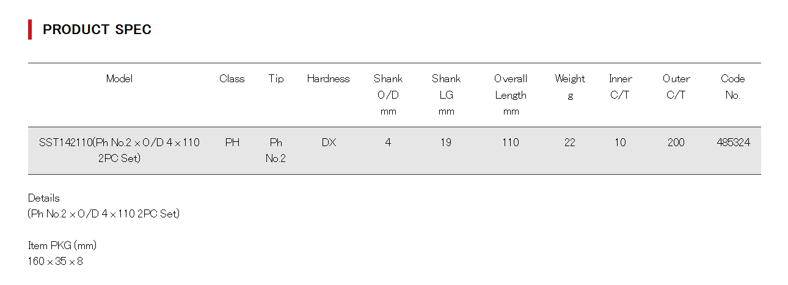Click the PH class cell value

point(232,142)
